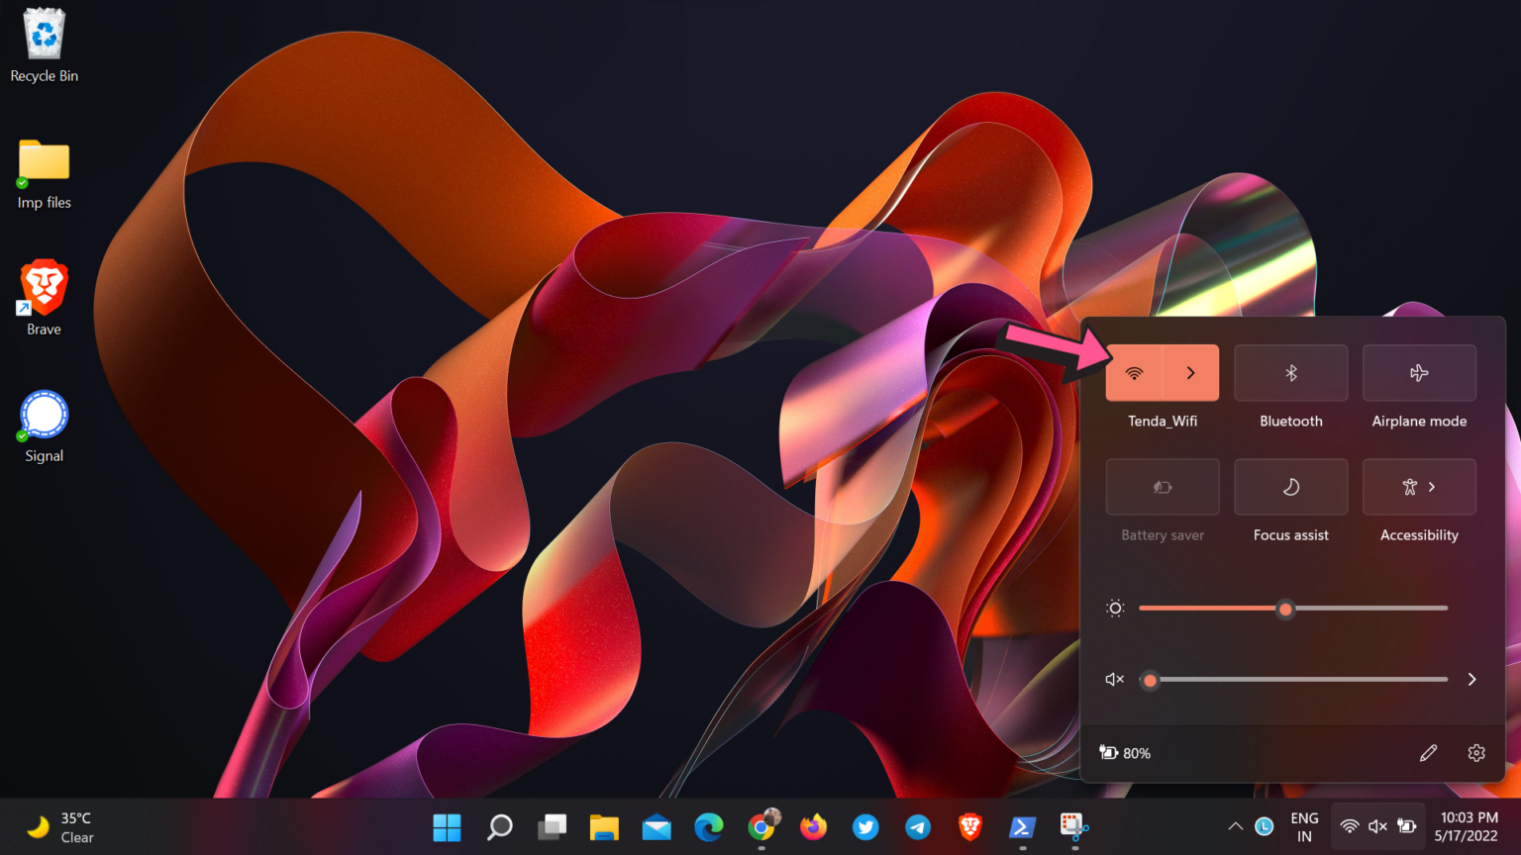This screenshot has height=855, width=1521.
Task: Edit quick settings with the pencil button
Action: (x=1428, y=753)
